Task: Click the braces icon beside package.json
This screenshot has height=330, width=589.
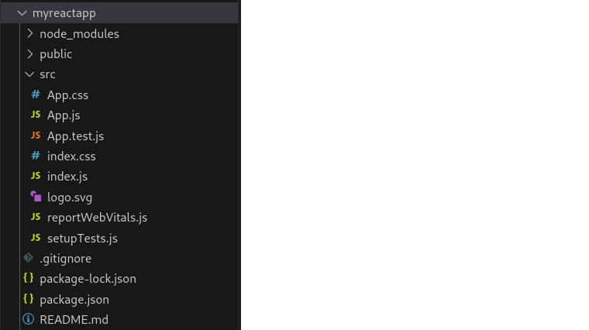Action: click(29, 299)
